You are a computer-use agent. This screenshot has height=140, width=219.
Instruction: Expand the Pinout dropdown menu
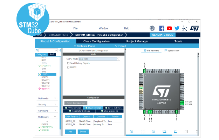[121, 46]
